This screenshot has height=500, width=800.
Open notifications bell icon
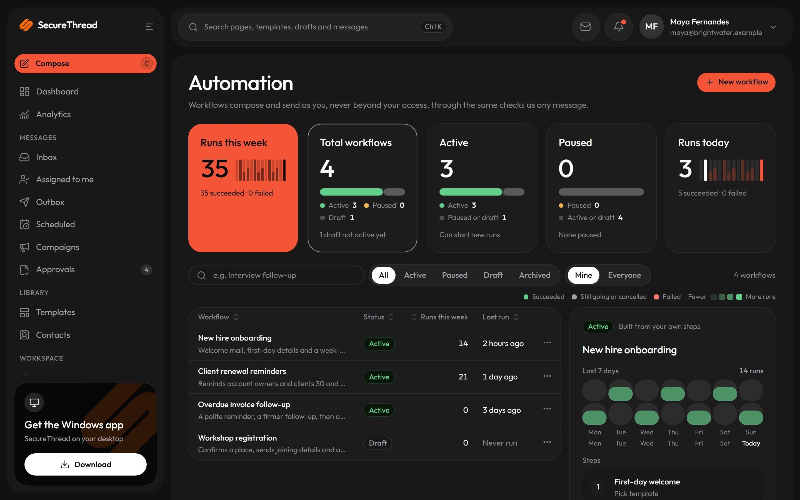tap(619, 27)
